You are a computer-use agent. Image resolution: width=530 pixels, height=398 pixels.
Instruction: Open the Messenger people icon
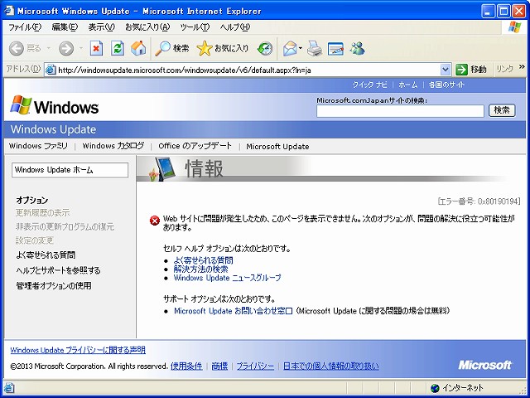tap(357, 49)
